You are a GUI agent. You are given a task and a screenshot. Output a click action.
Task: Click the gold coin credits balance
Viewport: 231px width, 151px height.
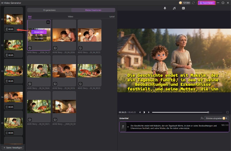(184, 3)
